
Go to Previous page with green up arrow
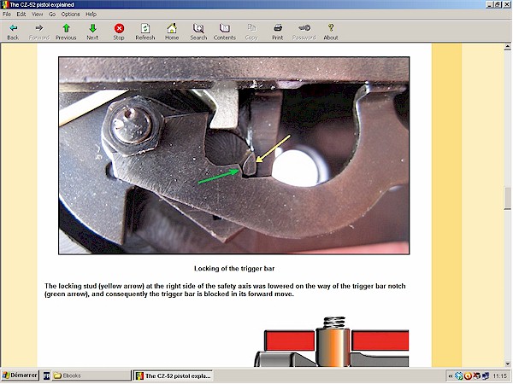click(x=66, y=32)
